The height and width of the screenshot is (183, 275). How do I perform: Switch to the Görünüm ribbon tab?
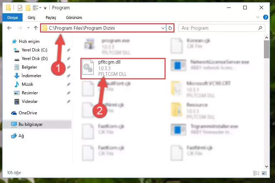pyautogui.click(x=74, y=18)
